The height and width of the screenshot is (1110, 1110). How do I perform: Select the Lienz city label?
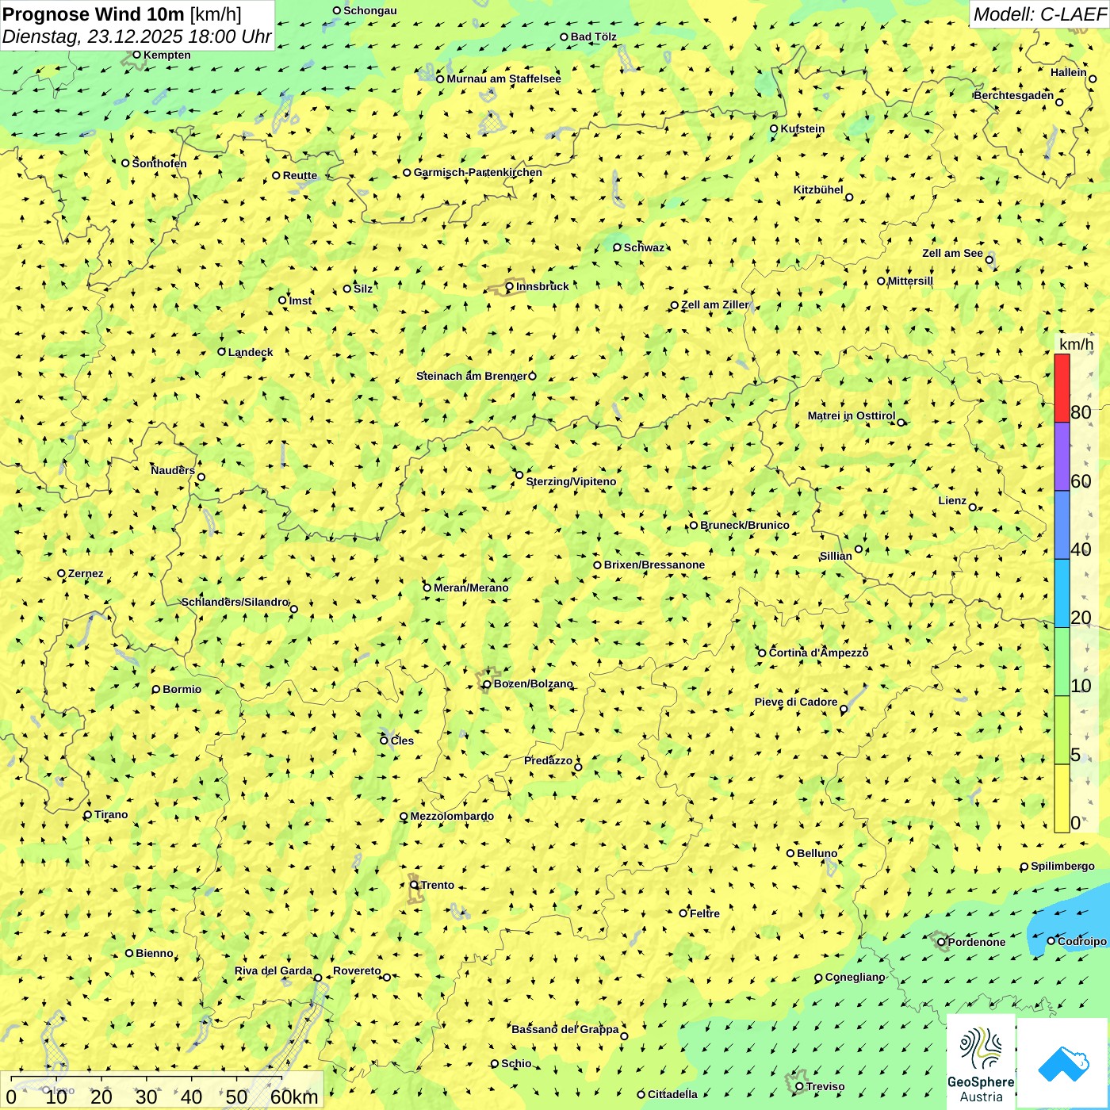pyautogui.click(x=952, y=500)
